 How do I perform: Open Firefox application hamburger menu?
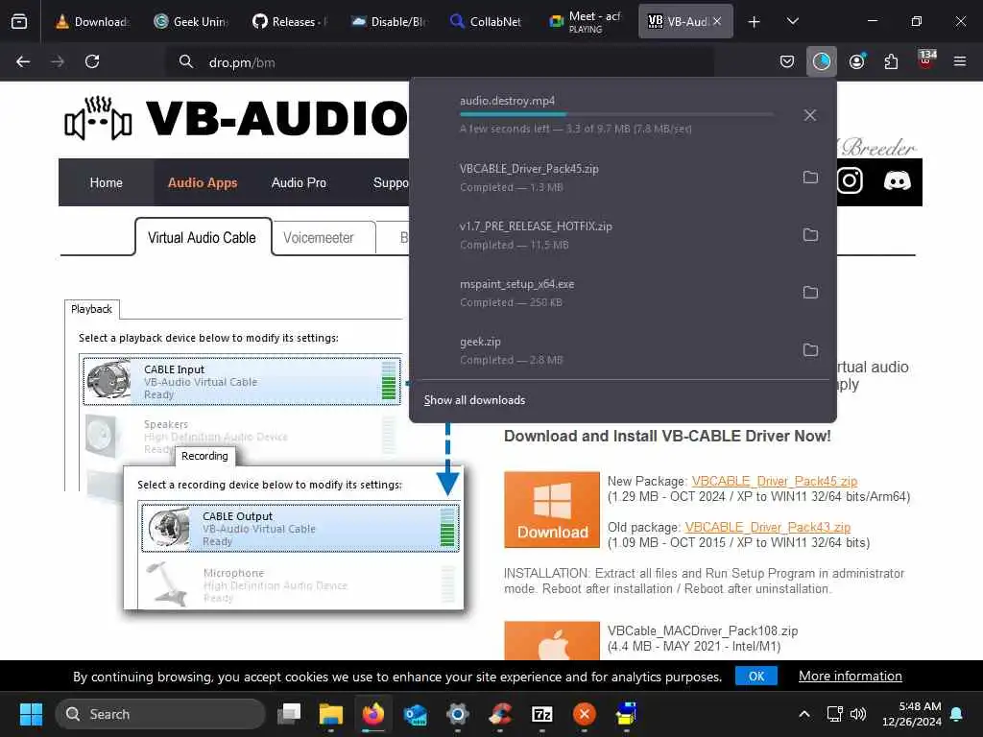[x=960, y=61]
